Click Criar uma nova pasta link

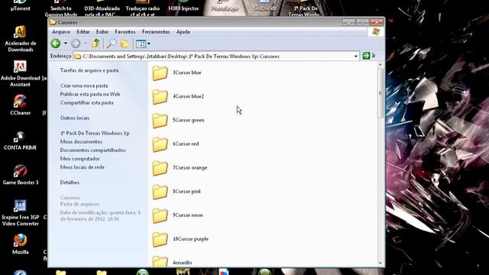click(84, 86)
